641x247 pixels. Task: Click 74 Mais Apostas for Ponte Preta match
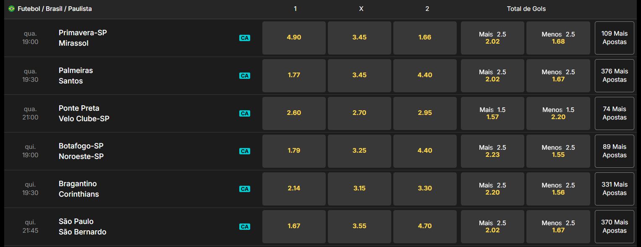point(614,113)
